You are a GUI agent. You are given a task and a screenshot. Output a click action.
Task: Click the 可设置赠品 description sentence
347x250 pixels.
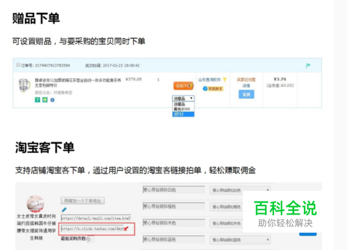(x=78, y=42)
